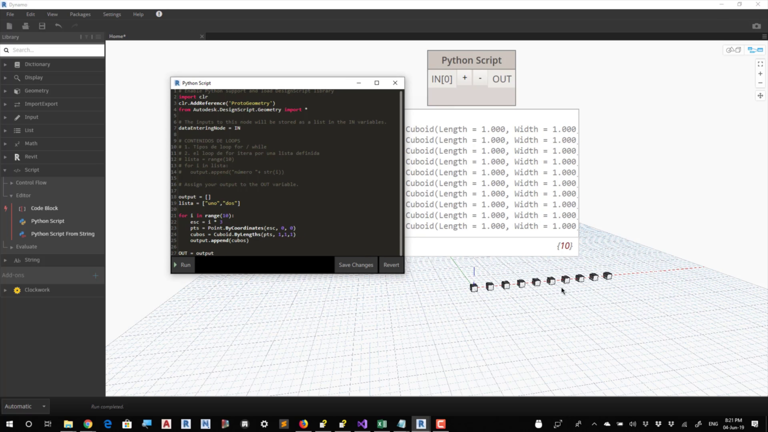
Task: Click the Revert button in the editor
Action: pyautogui.click(x=391, y=264)
